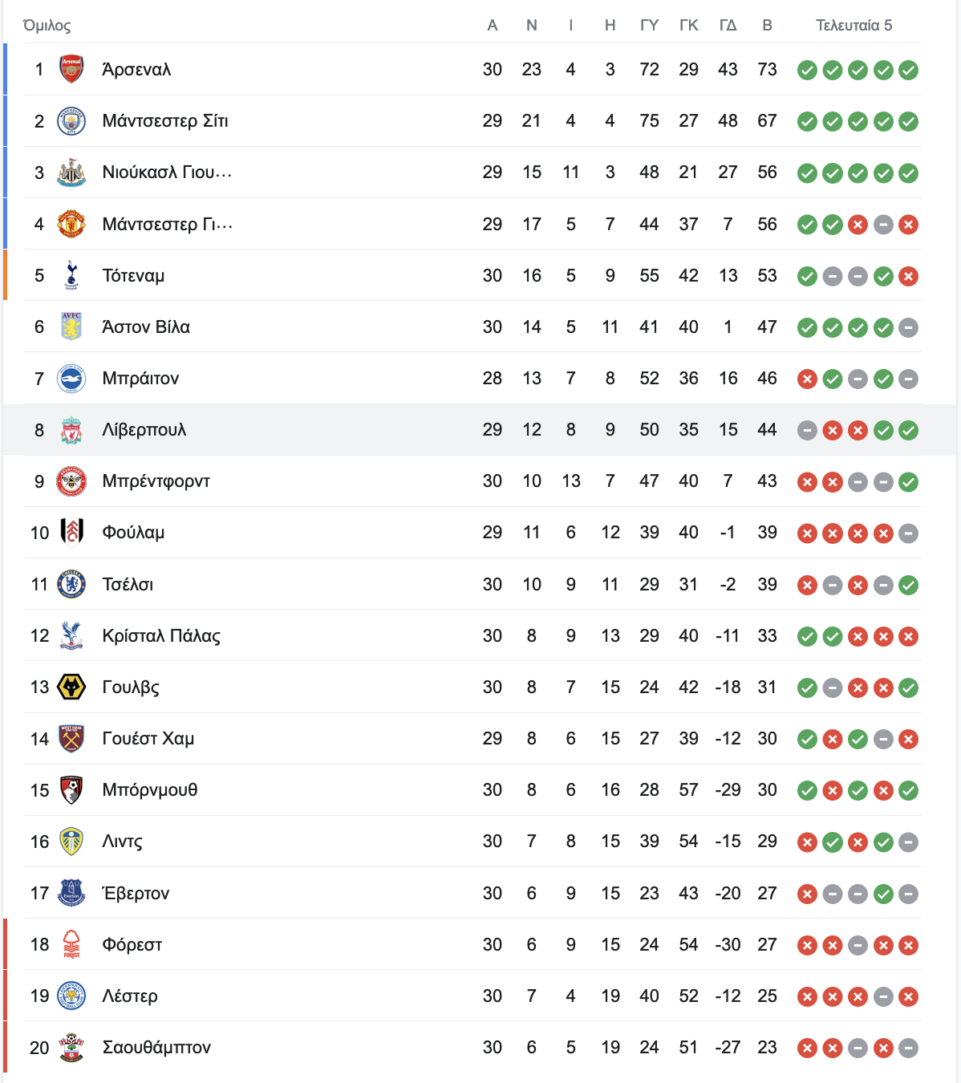Viewport: 961px width, 1083px height.
Task: Select the Chelsea crest icon
Action: click(71, 585)
